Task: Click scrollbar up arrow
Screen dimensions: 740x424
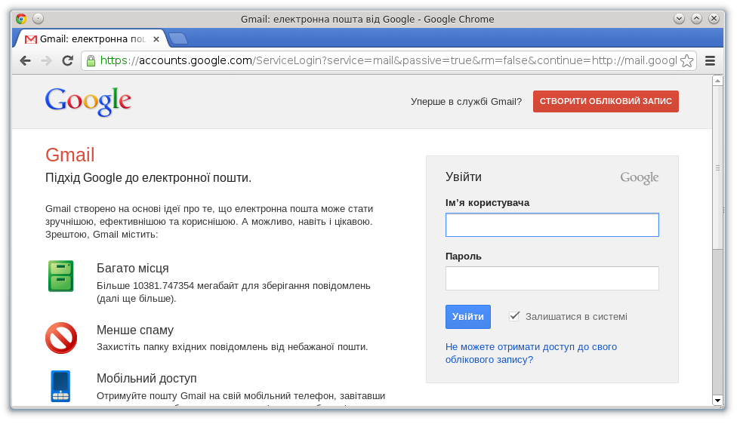Action: [x=718, y=81]
